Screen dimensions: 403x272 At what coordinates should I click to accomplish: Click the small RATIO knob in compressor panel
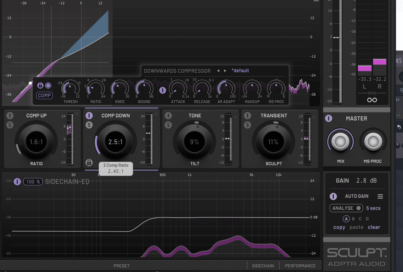pos(96,89)
